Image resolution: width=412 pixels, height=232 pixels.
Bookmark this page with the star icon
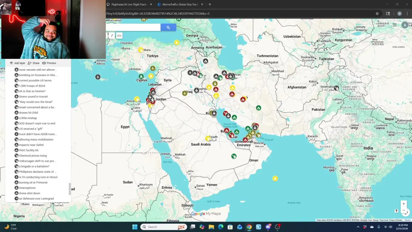click(x=377, y=14)
